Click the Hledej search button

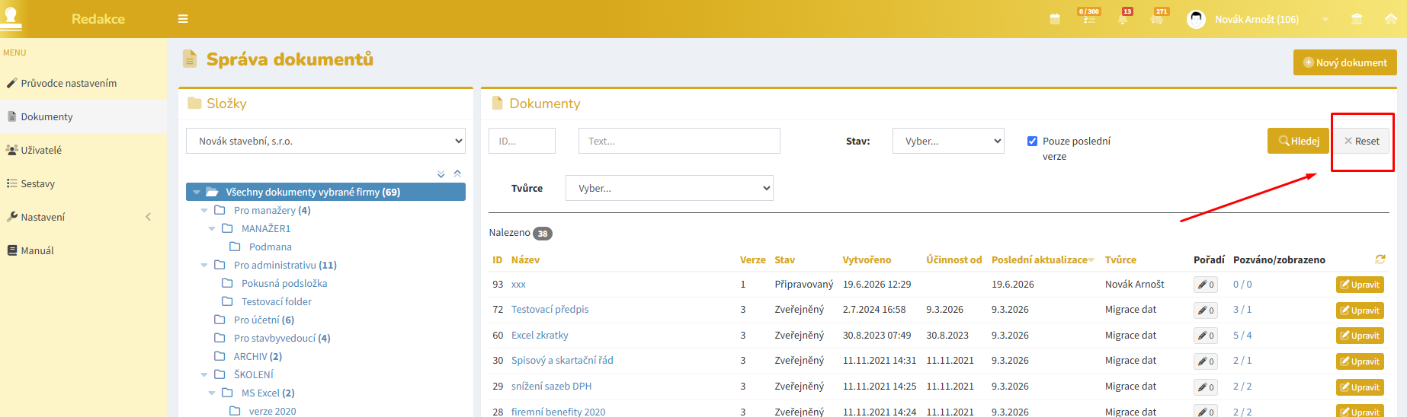point(1298,141)
